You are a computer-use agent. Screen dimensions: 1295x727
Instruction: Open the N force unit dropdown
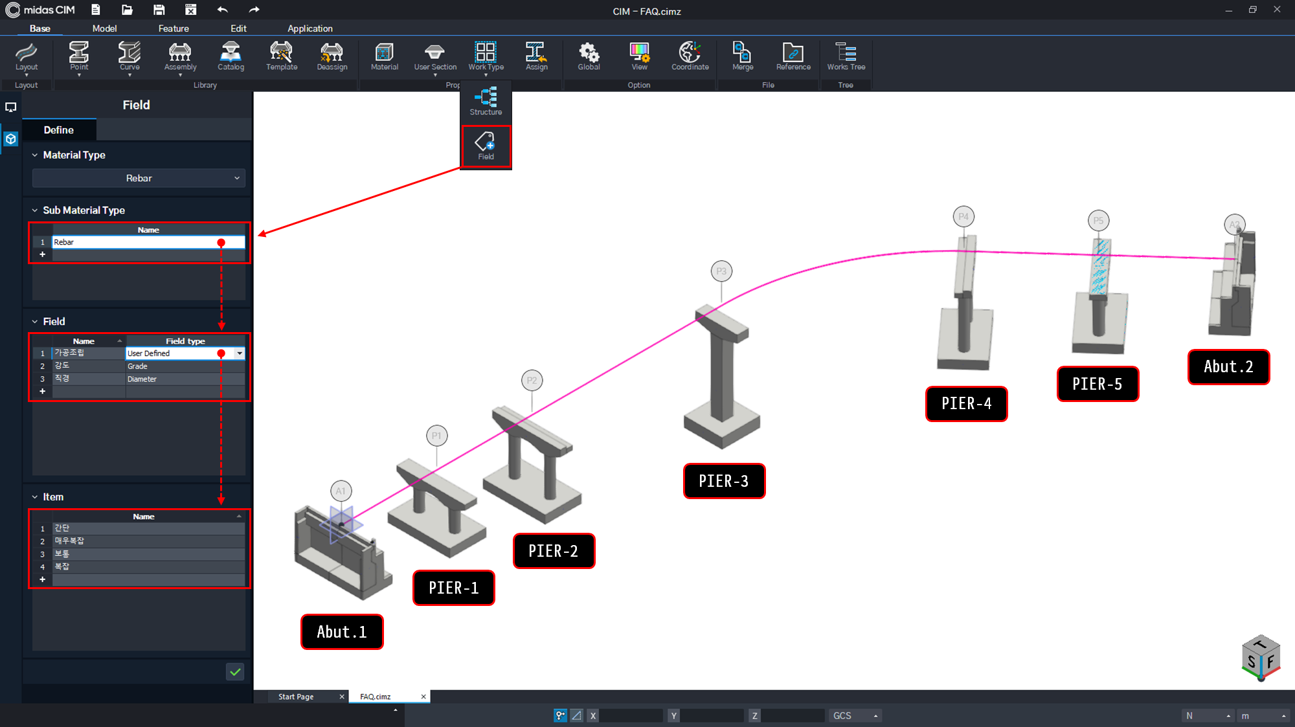(x=1208, y=715)
